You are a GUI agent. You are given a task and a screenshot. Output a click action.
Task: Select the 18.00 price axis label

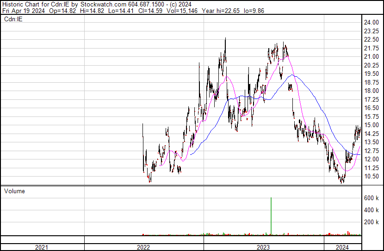[371, 91]
